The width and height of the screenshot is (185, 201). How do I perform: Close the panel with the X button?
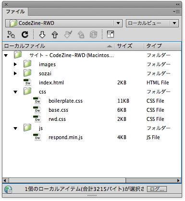pyautogui.click(x=6, y=4)
